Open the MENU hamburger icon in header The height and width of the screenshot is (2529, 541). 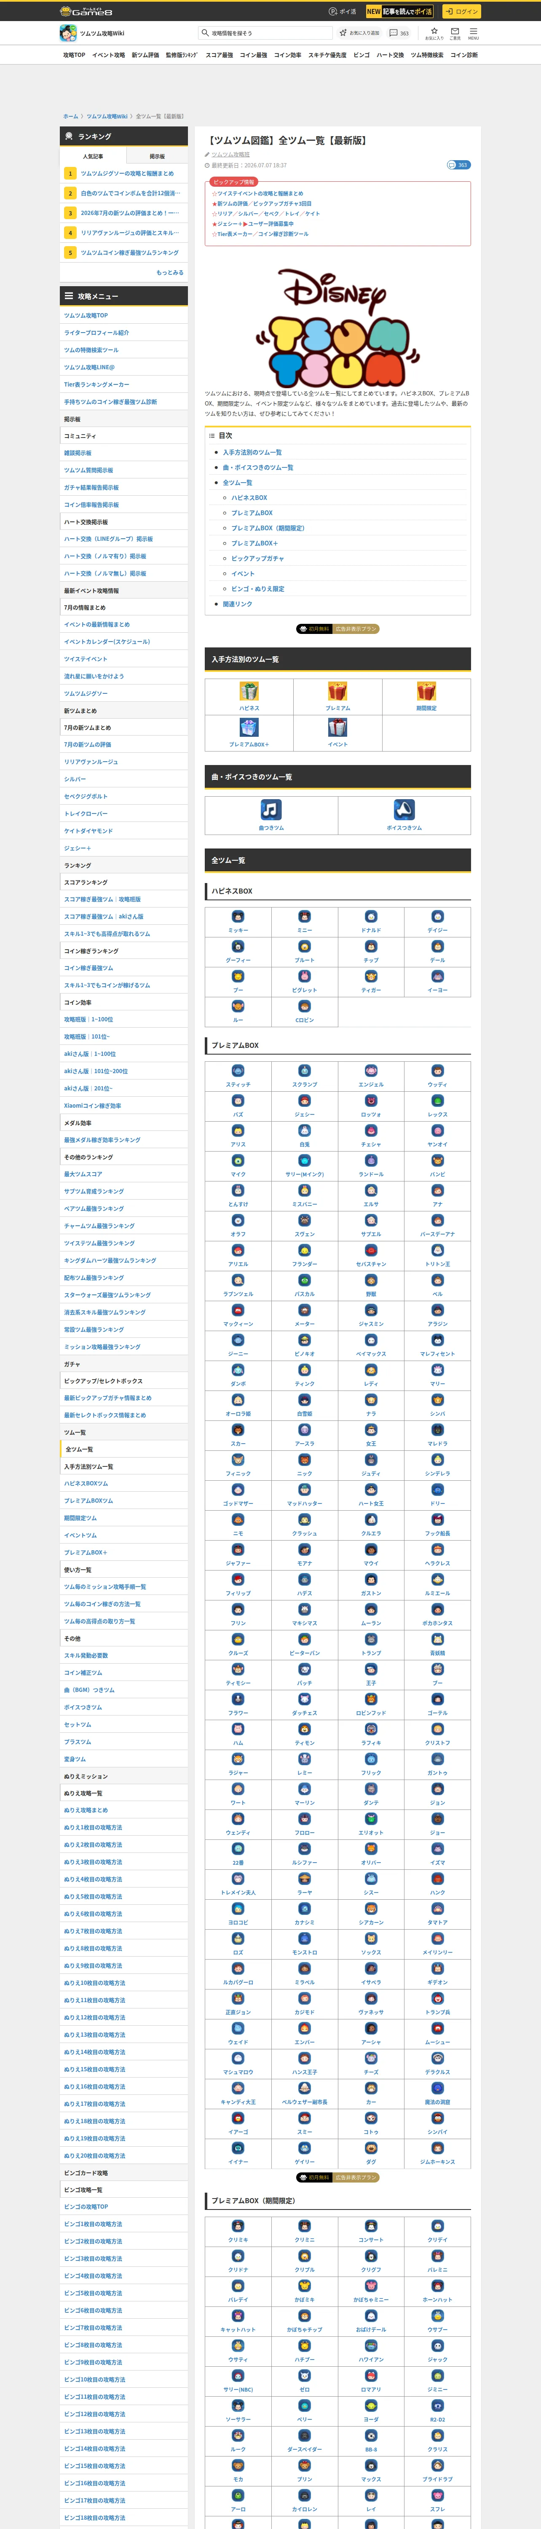(x=473, y=33)
